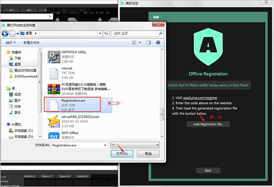The image size is (274, 187).
Task: Click the sidebar scroll-down arrow
Action: click(40, 136)
